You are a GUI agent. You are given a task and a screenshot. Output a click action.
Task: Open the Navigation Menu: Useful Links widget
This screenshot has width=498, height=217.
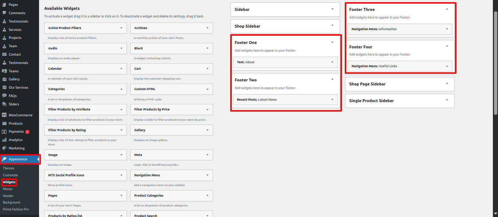(447, 66)
